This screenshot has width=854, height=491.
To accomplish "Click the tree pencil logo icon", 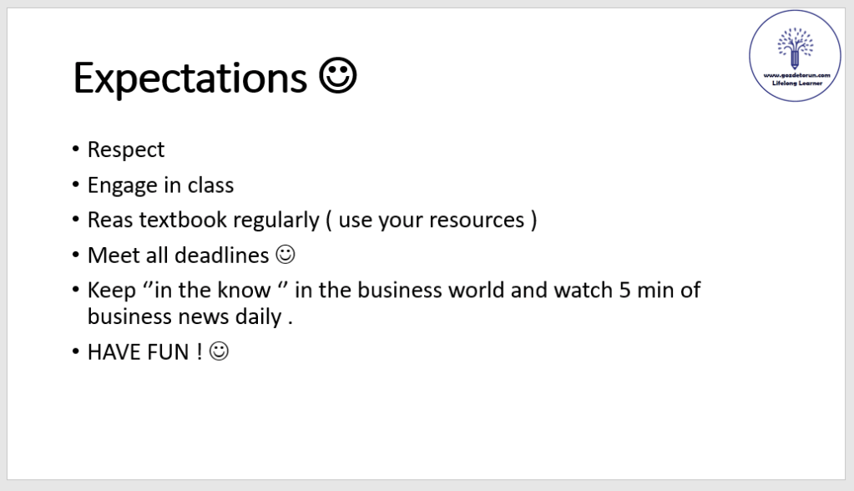I will pyautogui.click(x=793, y=48).
